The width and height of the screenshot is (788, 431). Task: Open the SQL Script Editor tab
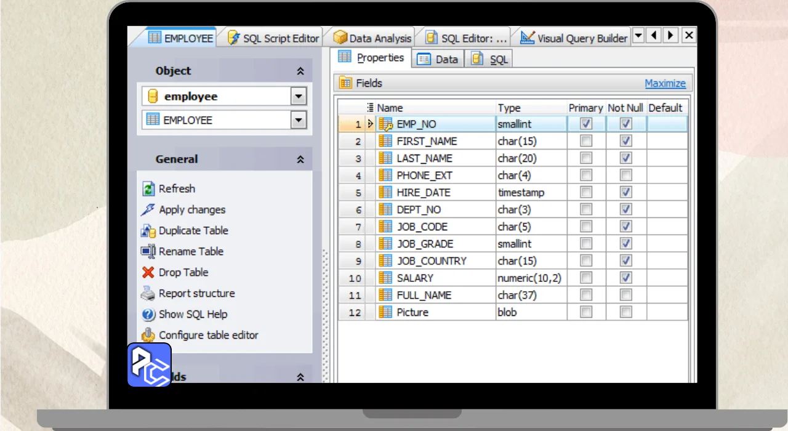273,38
